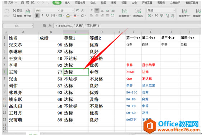
Task: Click increase decimal places icon
Action: tap(167, 16)
